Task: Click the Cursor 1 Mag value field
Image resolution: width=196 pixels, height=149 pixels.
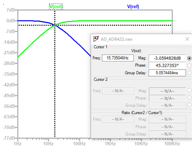Action: pos(167,58)
